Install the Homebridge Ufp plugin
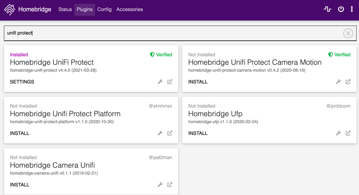This screenshot has width=359, height=195. coord(198,133)
